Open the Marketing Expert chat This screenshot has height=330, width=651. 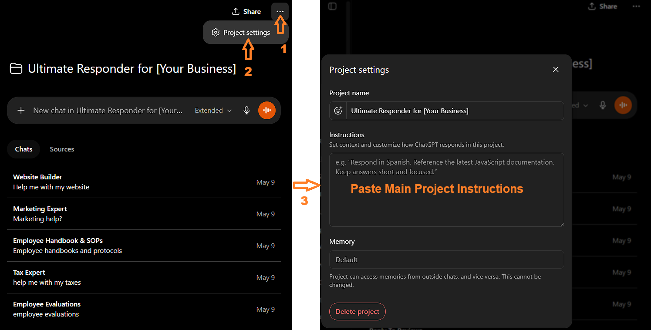coord(144,214)
